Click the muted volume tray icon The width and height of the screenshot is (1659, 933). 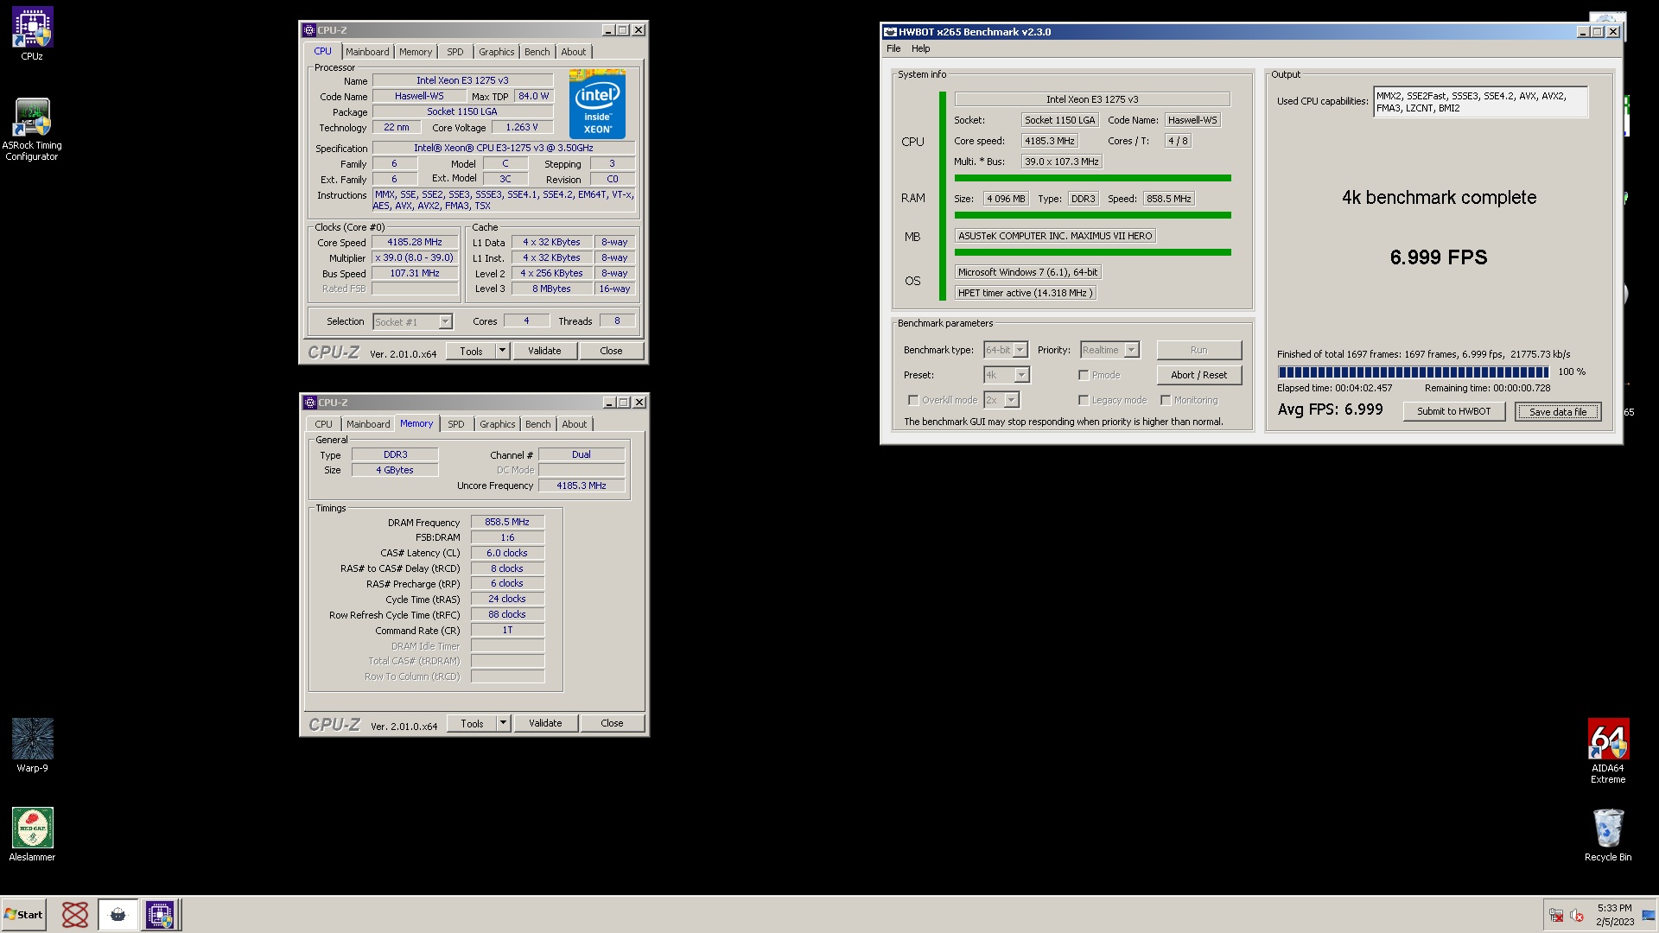(1577, 915)
